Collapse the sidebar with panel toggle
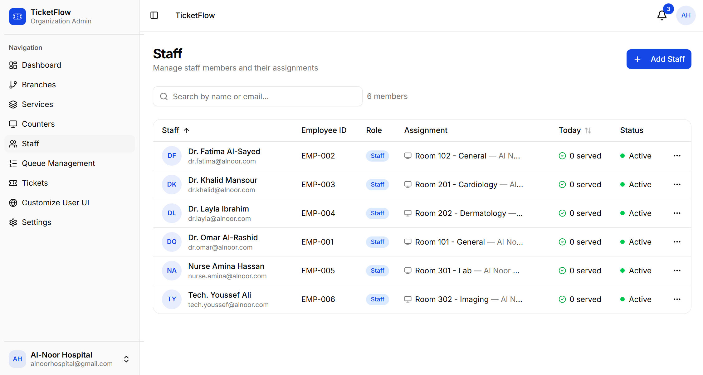 154,15
